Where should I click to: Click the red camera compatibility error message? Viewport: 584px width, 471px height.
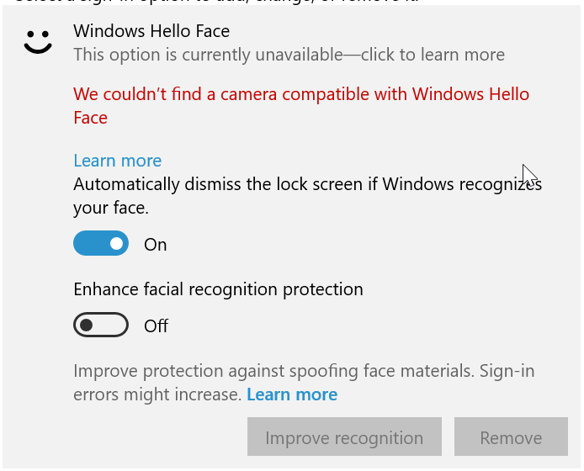tap(300, 94)
